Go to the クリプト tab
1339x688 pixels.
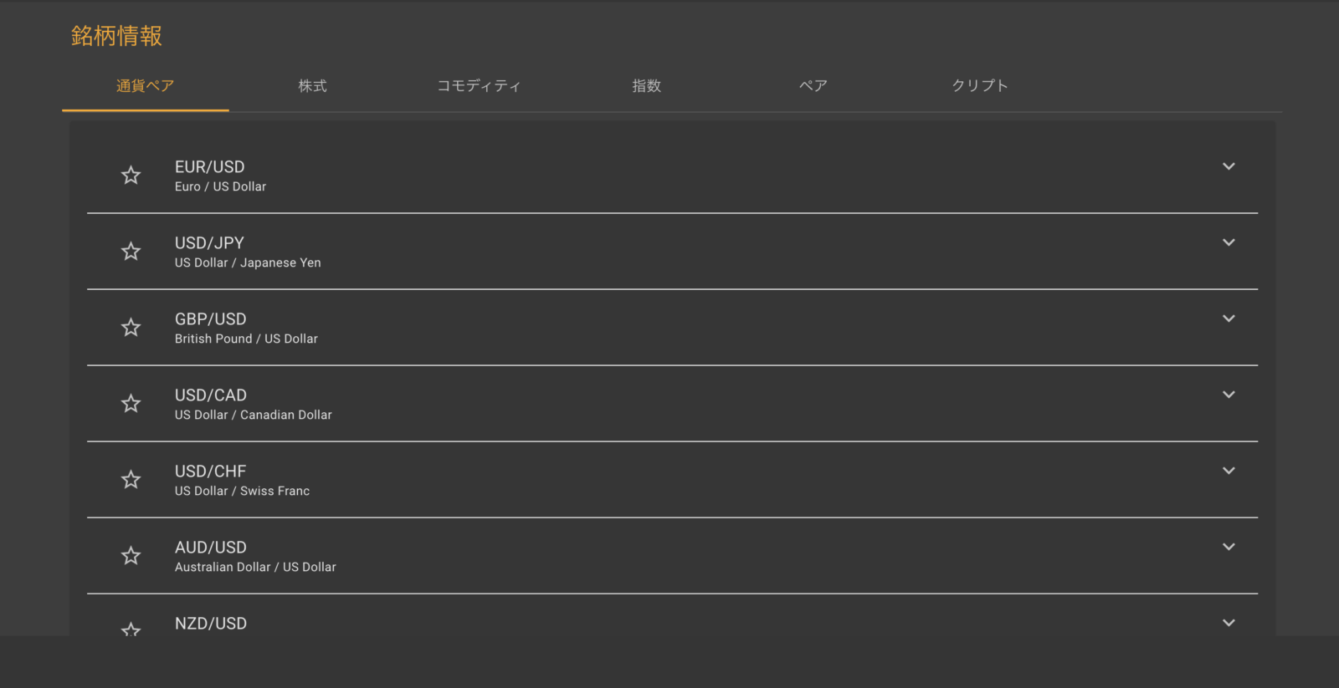tap(980, 86)
